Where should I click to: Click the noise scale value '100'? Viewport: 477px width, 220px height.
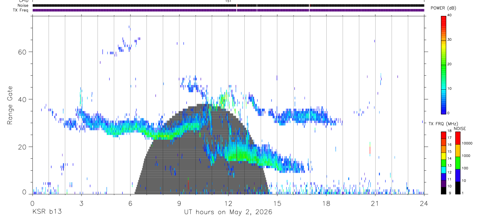tap(465, 168)
